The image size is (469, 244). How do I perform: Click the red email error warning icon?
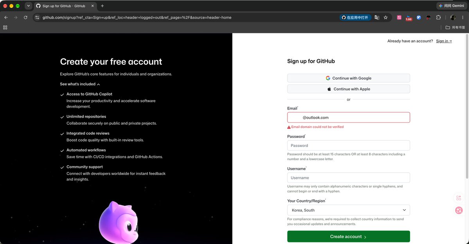click(x=289, y=127)
